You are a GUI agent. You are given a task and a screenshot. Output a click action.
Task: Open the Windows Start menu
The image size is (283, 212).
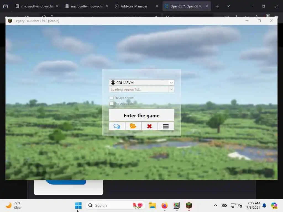(78, 205)
